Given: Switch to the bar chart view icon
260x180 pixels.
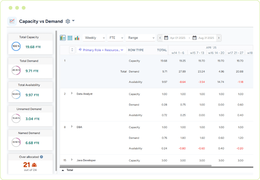Looking at the screenshot, I should [77, 38].
